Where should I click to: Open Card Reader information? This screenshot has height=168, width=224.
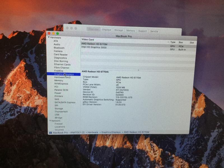point(61,55)
